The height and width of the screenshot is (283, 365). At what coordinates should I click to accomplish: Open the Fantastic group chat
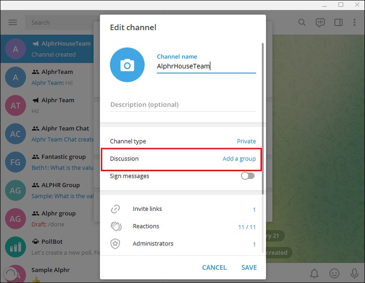click(x=47, y=162)
